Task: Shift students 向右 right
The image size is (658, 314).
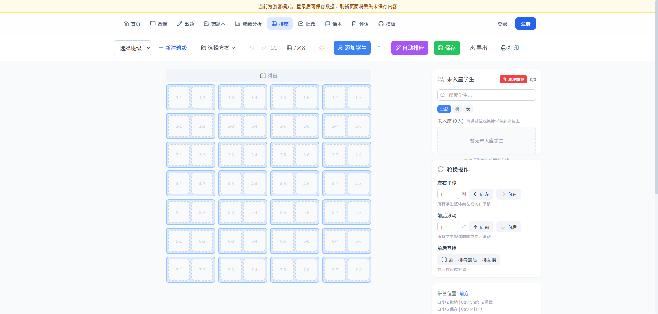Action: point(509,194)
